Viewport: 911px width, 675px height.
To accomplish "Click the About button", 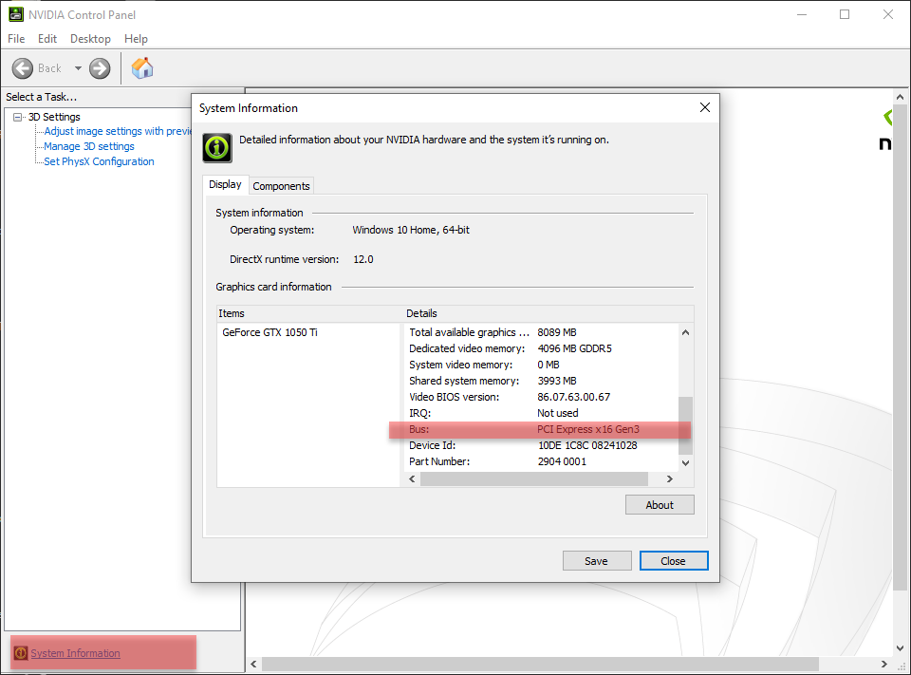I will coord(660,505).
